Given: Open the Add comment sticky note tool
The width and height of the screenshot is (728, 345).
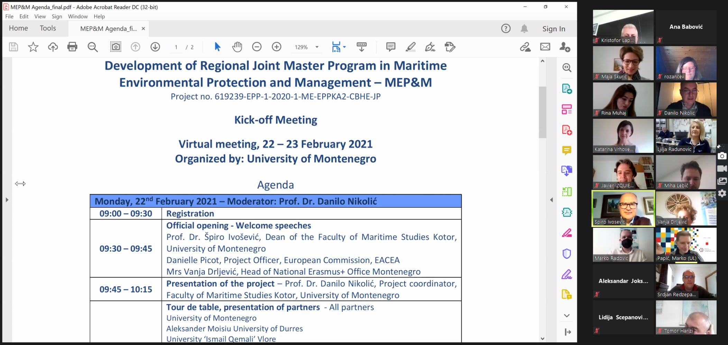Looking at the screenshot, I should tap(390, 47).
